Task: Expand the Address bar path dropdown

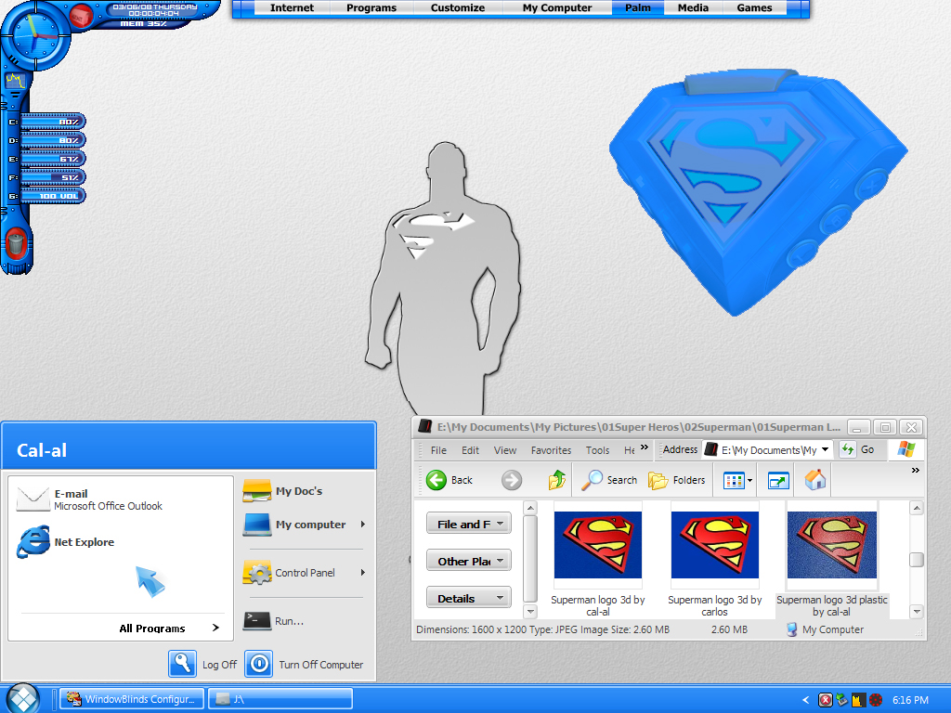Action: click(x=825, y=450)
